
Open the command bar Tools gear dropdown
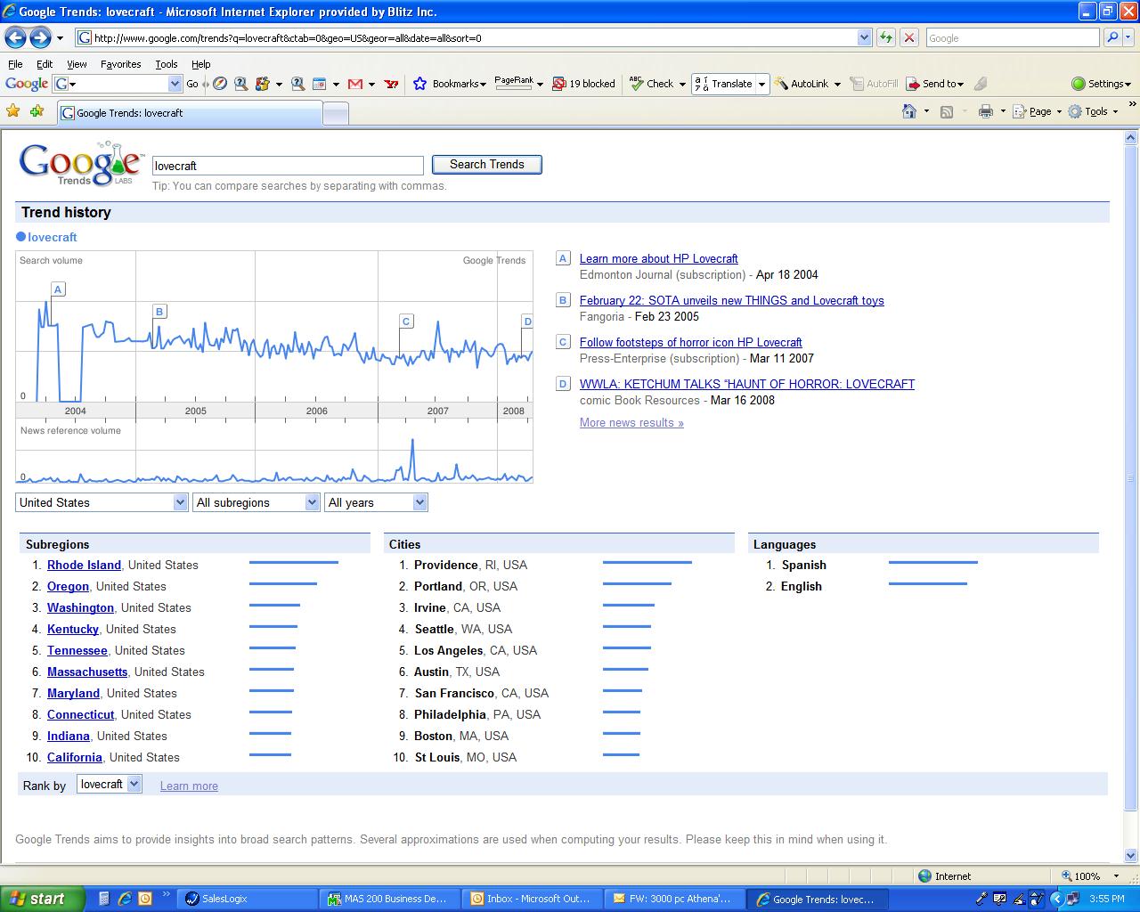pos(1094,111)
